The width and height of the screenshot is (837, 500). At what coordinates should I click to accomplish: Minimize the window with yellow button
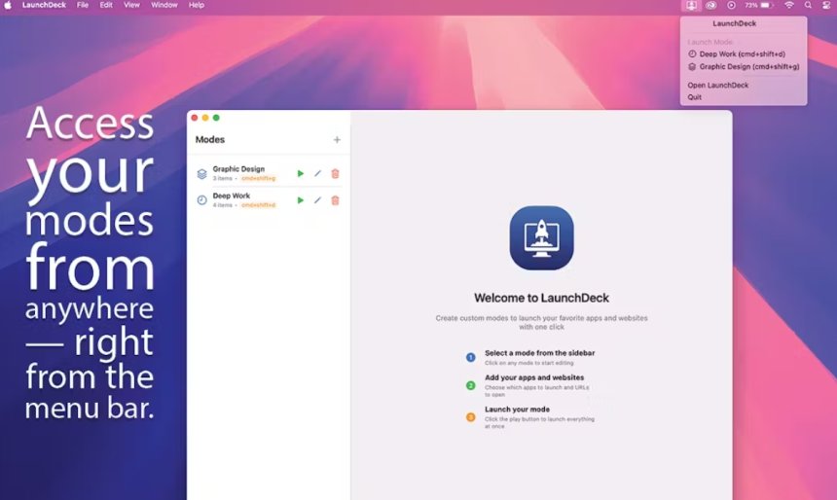pos(205,118)
